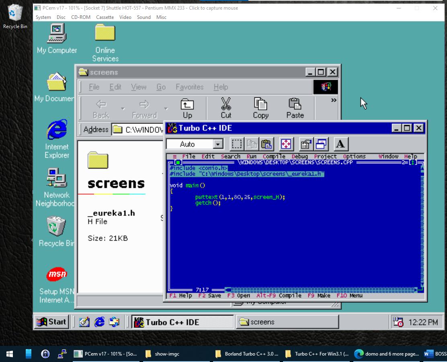Viewport: 447px width, 362px height.
Task: Click the Forward arrow in screens window
Action: click(x=145, y=108)
